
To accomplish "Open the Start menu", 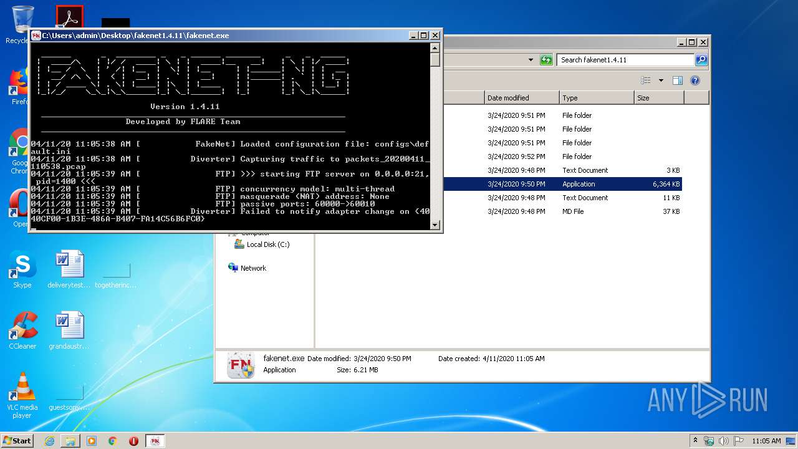I will (17, 441).
